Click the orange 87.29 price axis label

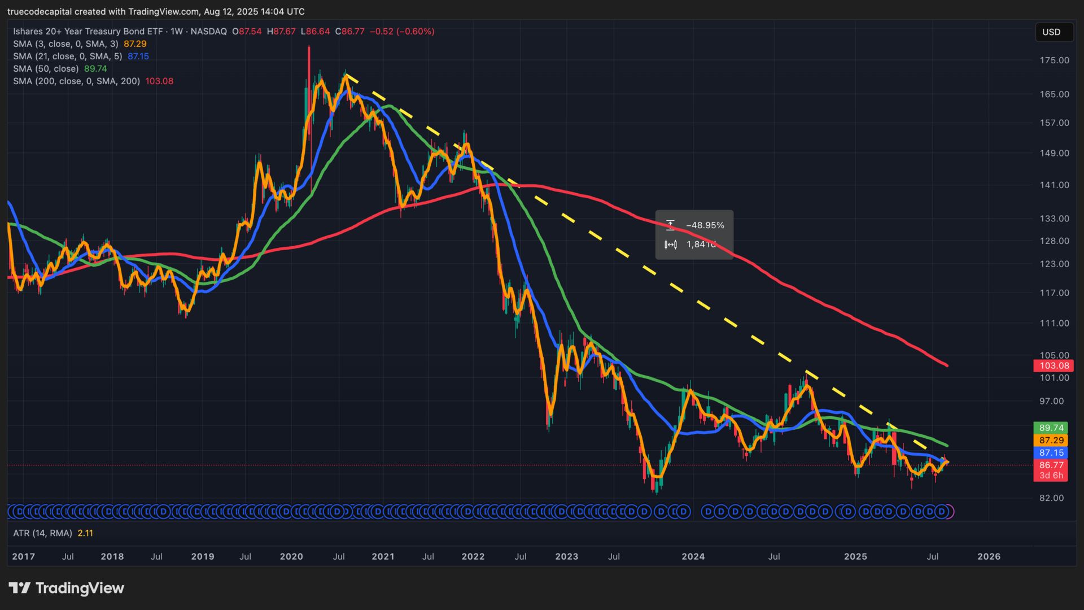click(1050, 441)
